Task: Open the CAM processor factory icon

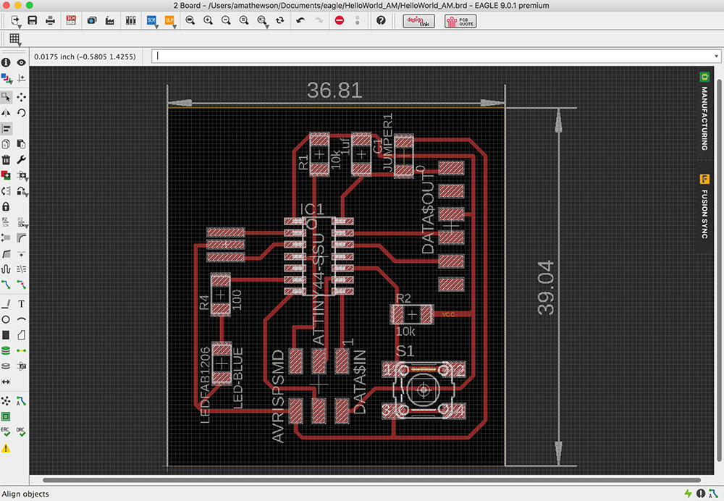Action: pyautogui.click(x=111, y=20)
